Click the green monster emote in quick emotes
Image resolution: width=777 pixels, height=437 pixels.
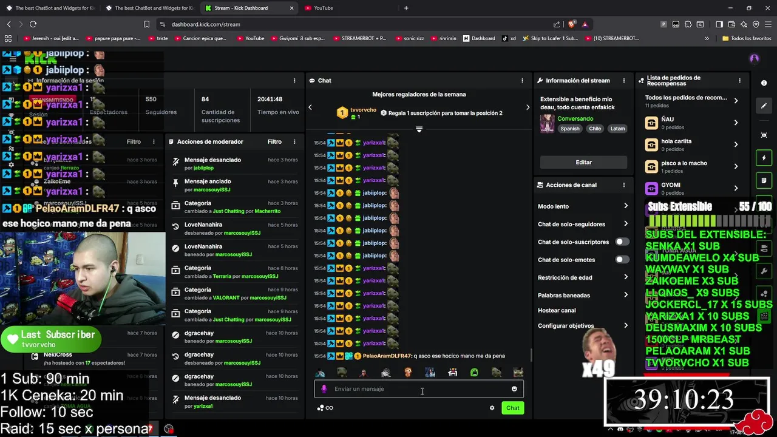(x=474, y=372)
